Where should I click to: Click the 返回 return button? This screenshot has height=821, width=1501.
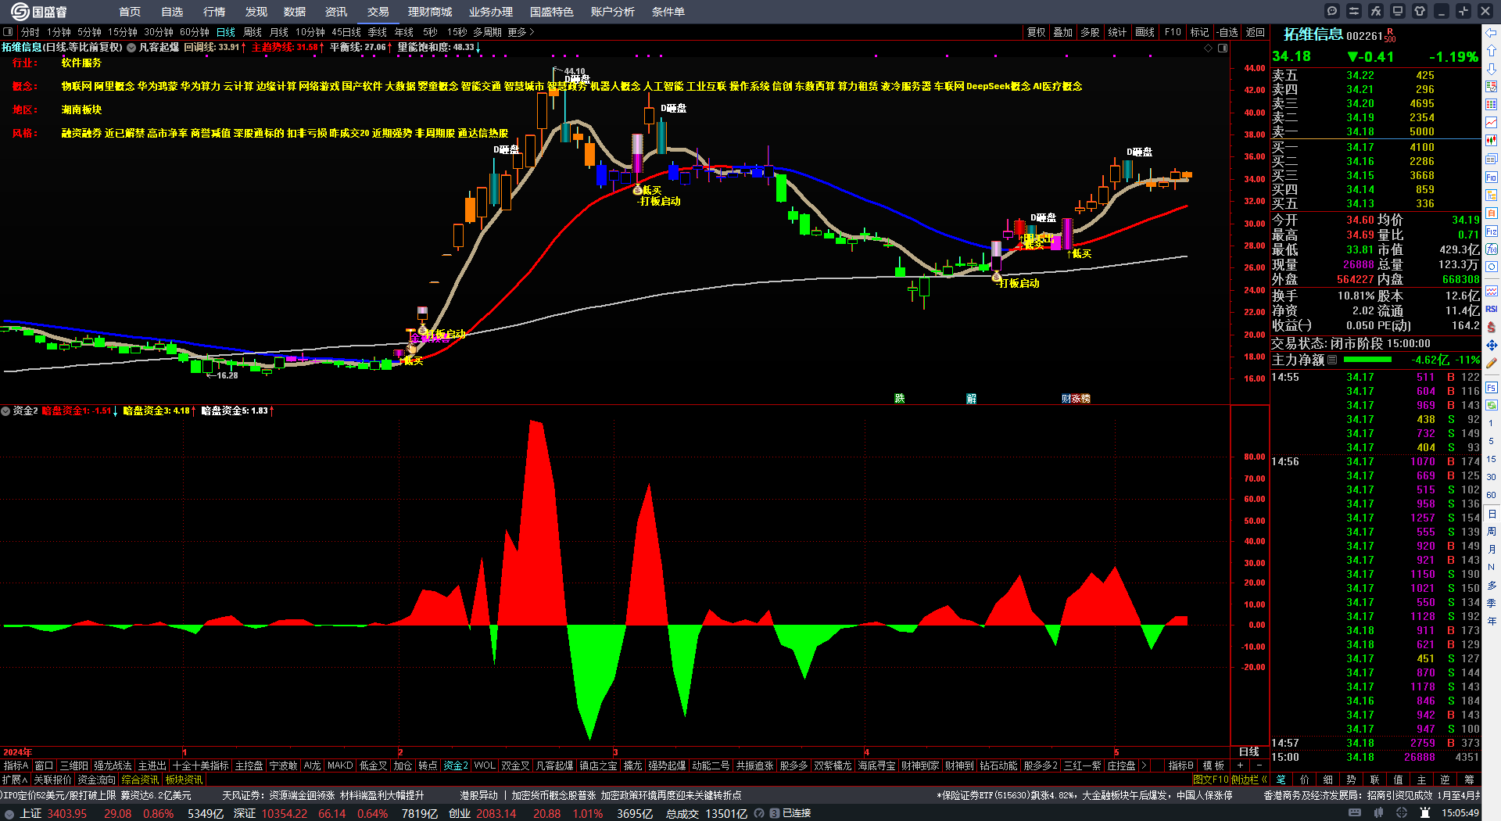(x=1256, y=32)
